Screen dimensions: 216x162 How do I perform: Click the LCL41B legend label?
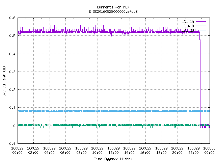188,26
